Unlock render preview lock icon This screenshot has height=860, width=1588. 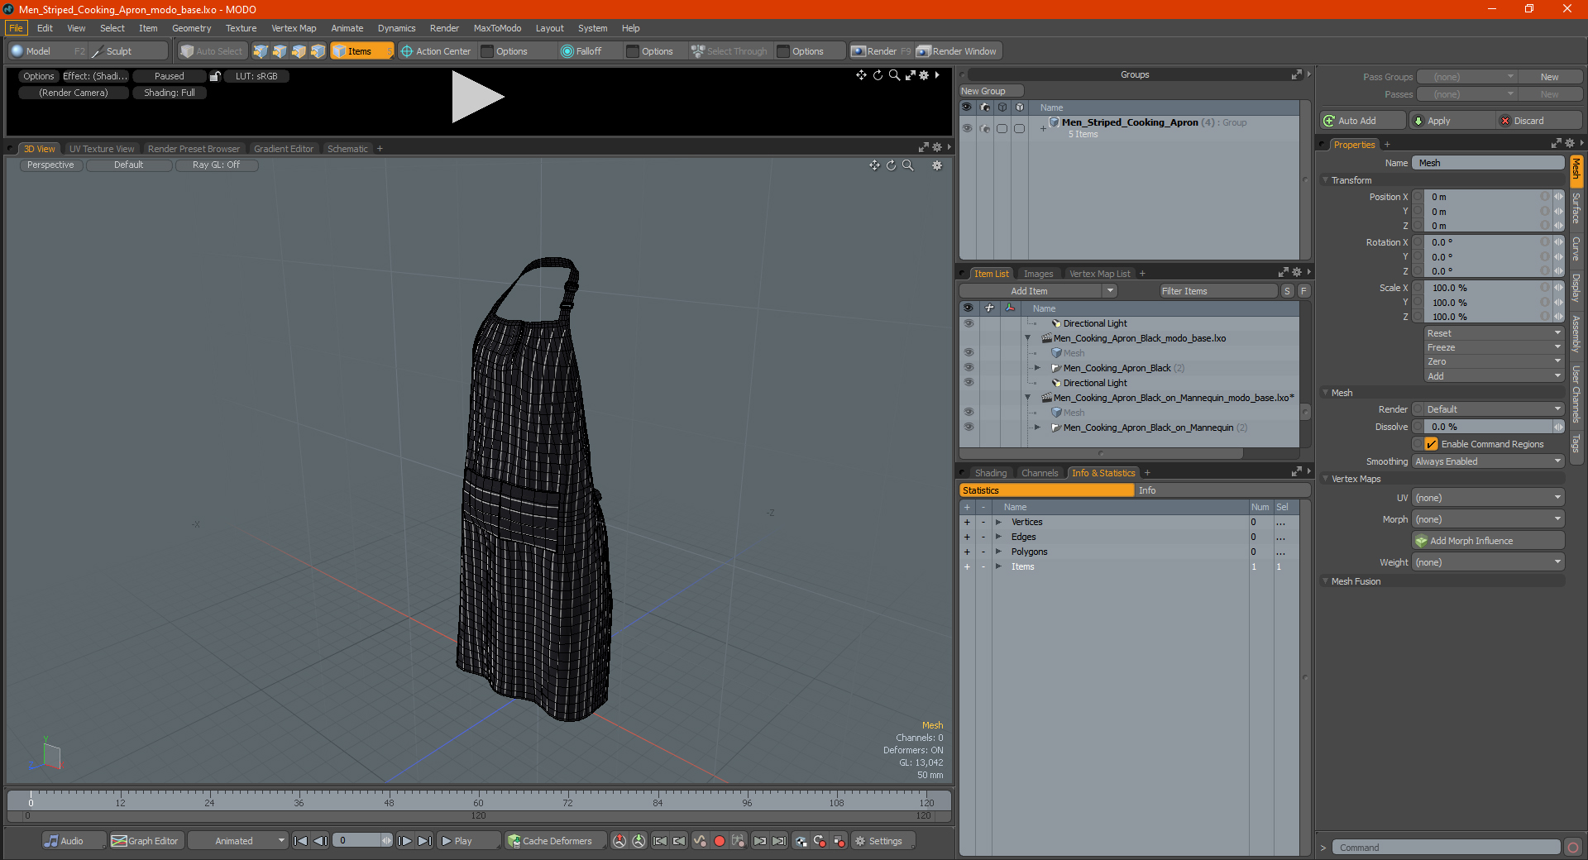(x=215, y=76)
